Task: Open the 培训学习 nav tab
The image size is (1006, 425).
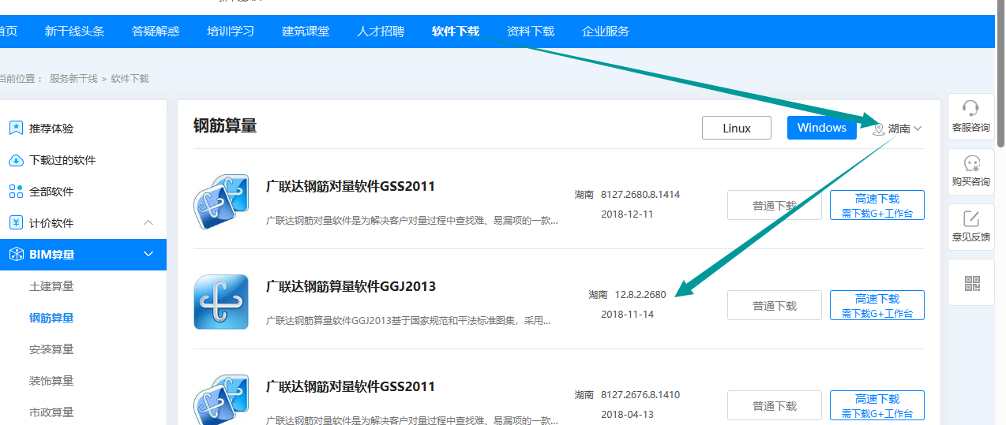Action: [231, 32]
